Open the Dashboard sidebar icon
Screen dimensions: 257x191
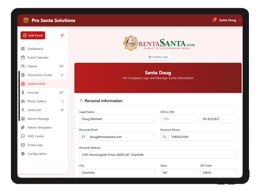[x=23, y=49]
